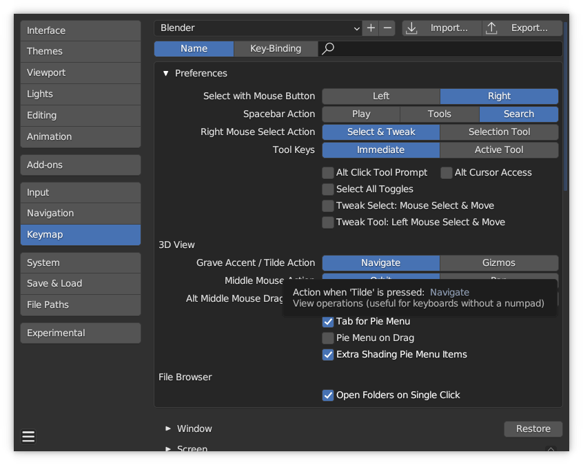Open the Input preferences tab
583x465 pixels.
coord(81,192)
